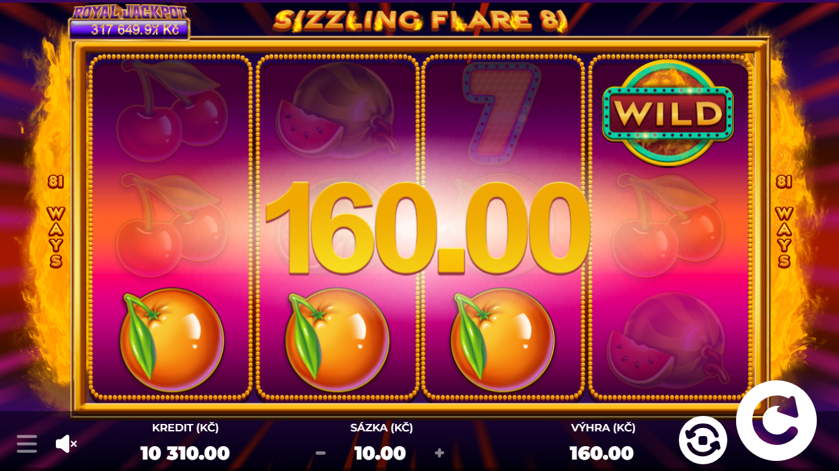Image resolution: width=839 pixels, height=471 pixels.
Task: Open the hamburger menu
Action: (x=27, y=443)
